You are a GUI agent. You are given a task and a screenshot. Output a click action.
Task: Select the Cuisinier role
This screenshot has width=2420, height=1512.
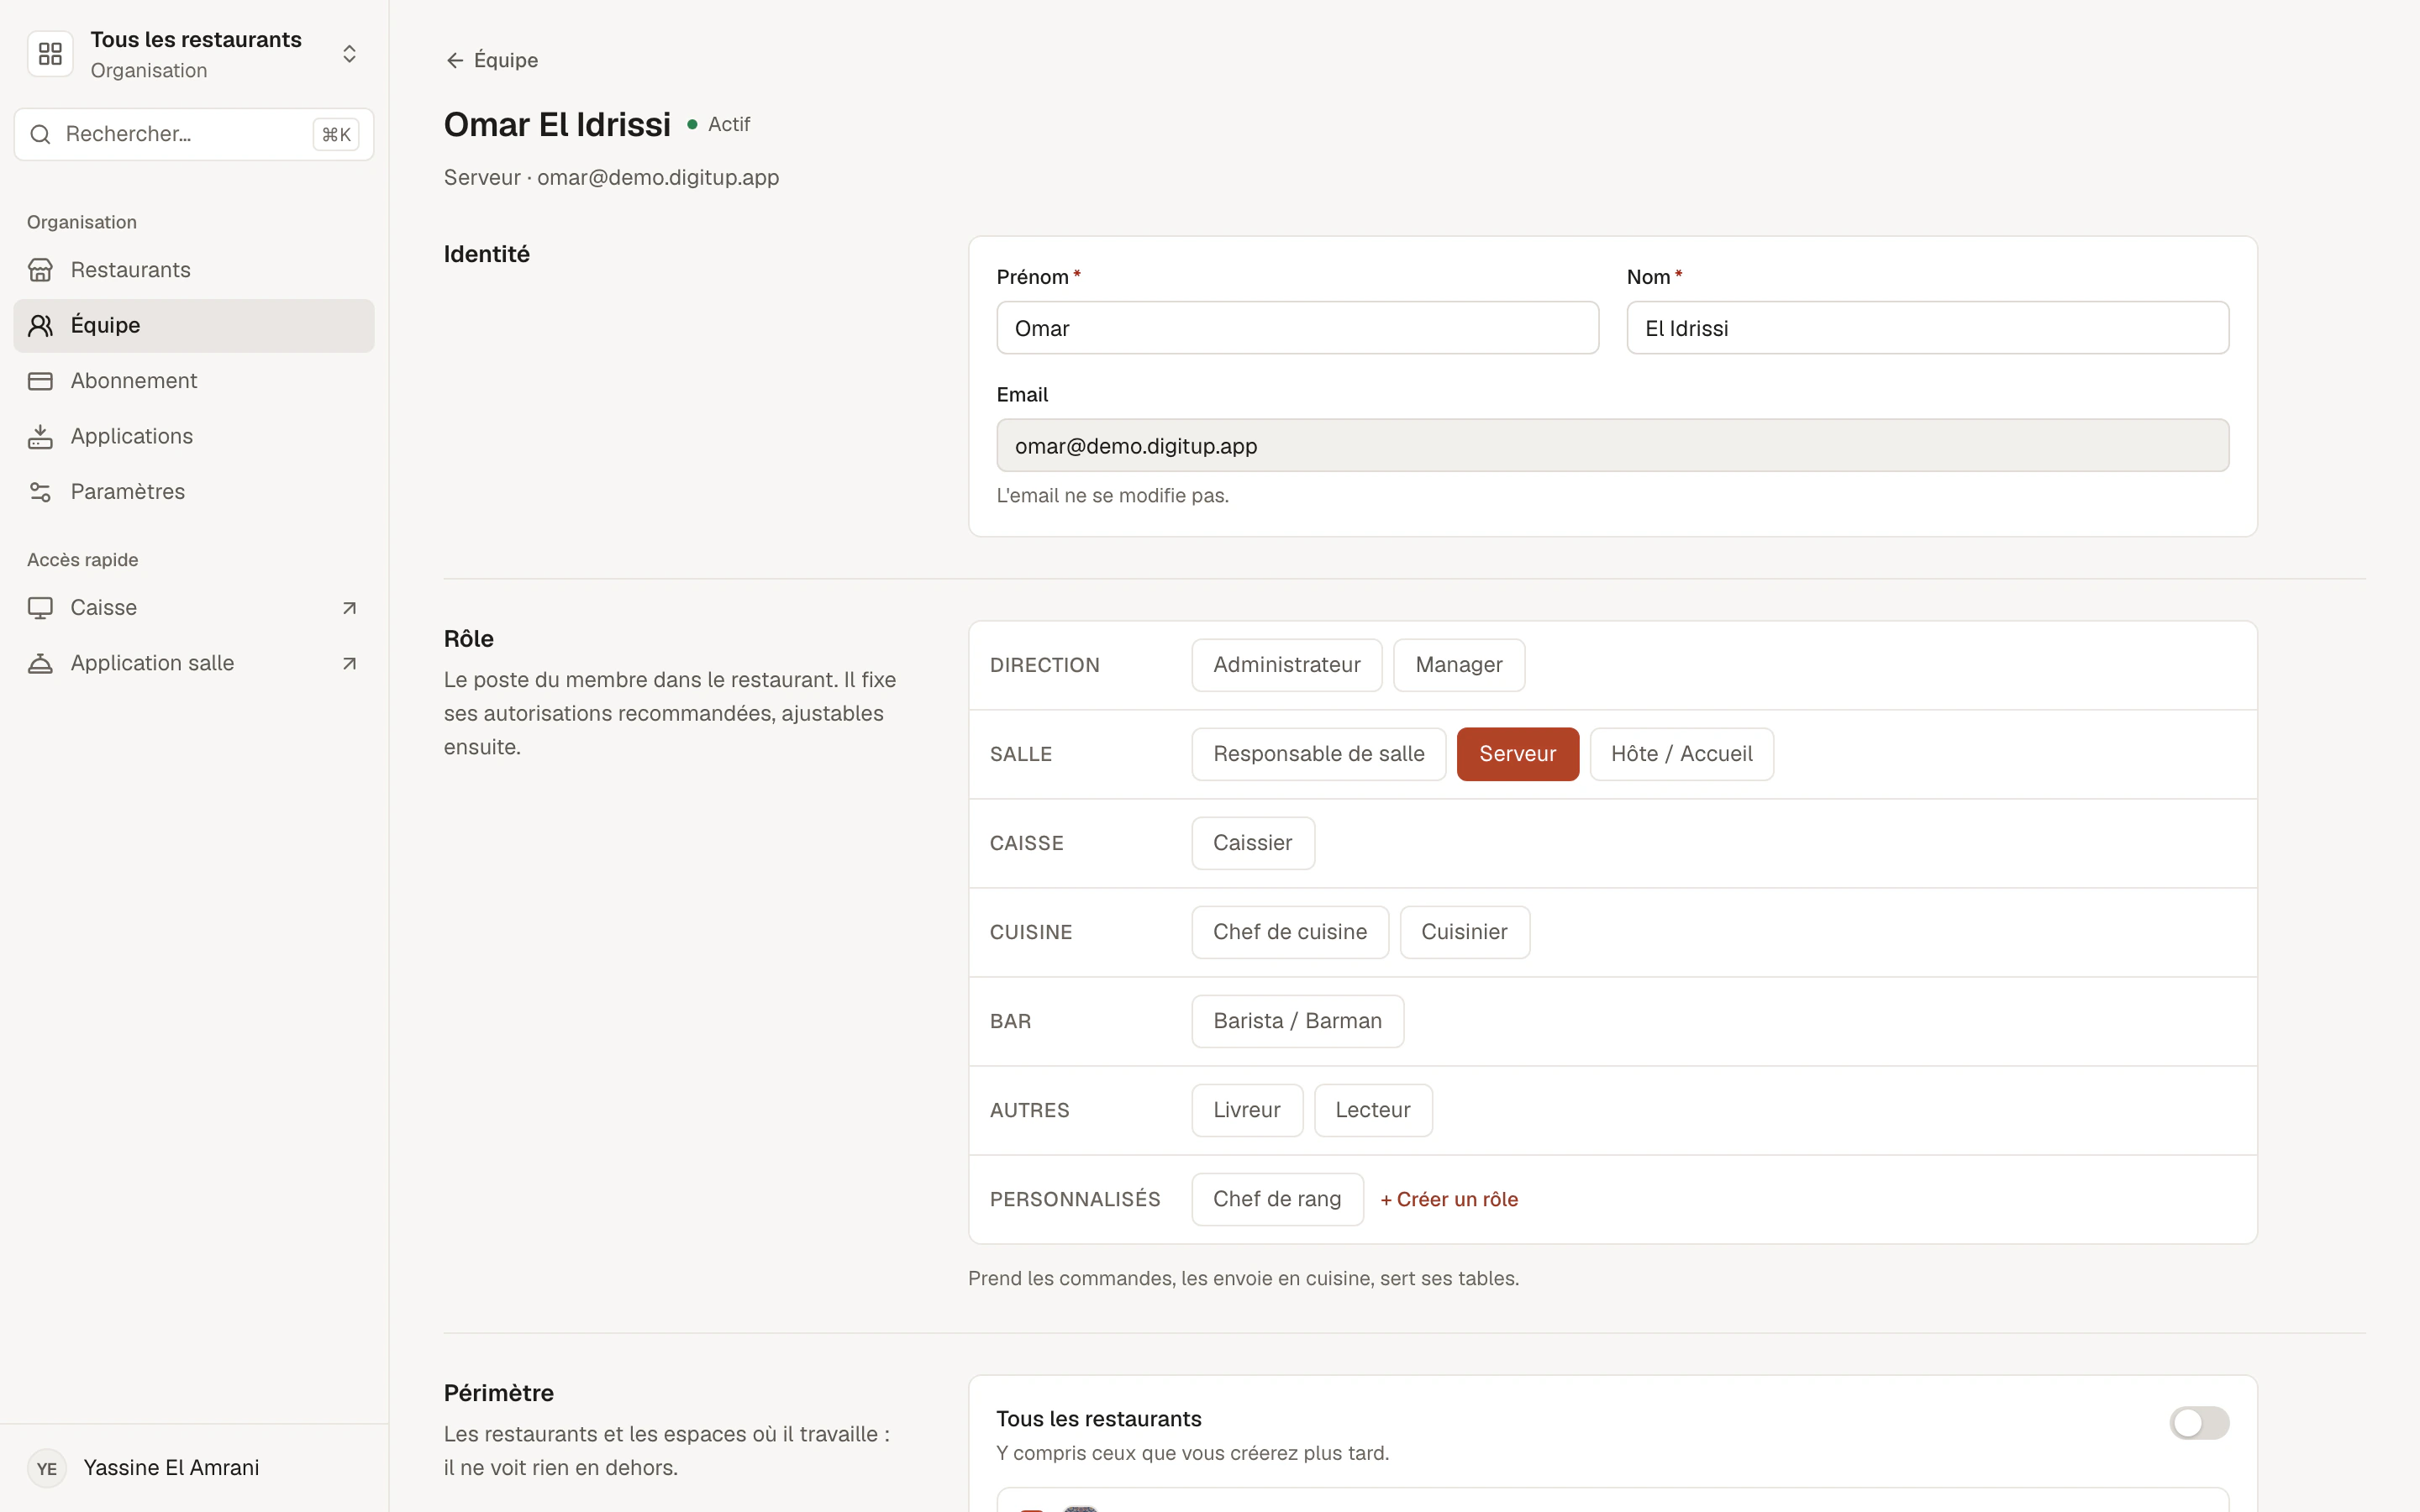click(1464, 932)
